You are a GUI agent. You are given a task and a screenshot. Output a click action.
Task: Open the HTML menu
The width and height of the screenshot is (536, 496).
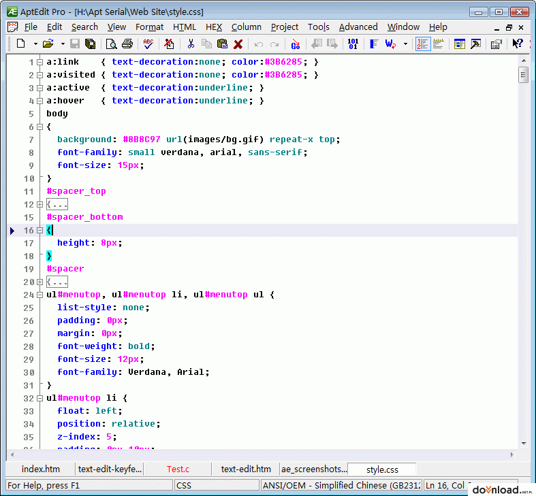185,27
